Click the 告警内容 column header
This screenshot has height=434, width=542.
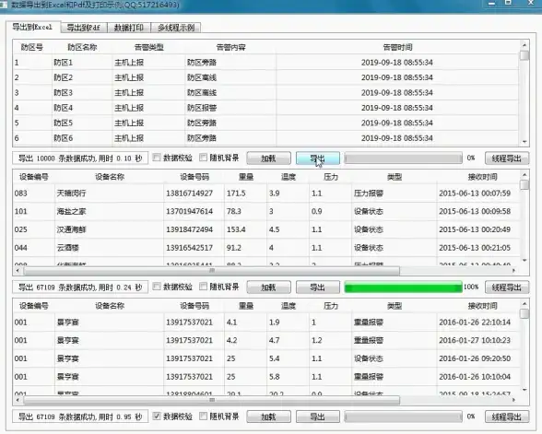click(230, 47)
